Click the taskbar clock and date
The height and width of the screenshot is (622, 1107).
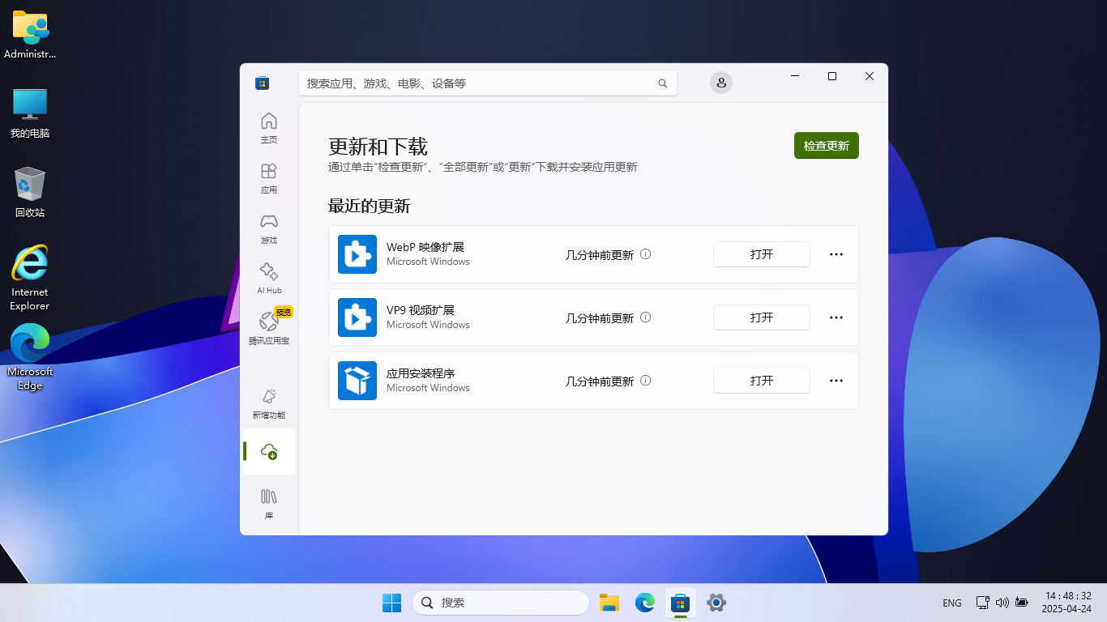click(x=1068, y=603)
